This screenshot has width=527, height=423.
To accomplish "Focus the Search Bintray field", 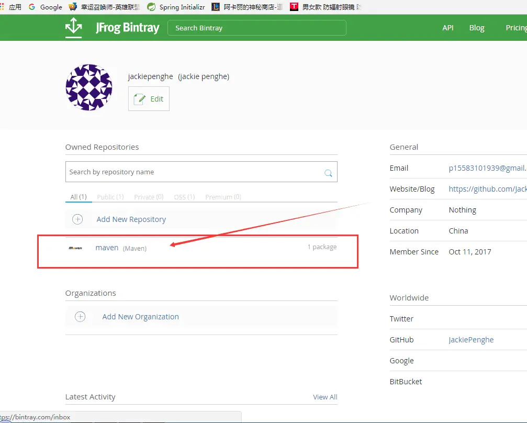I will 257,28.
